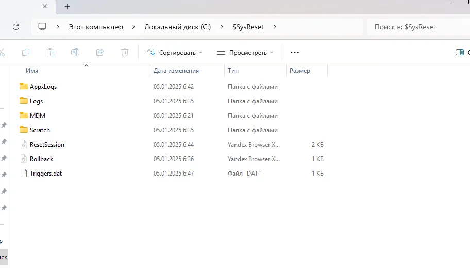
Task: Select the ResetSession file name
Action: [x=47, y=144]
